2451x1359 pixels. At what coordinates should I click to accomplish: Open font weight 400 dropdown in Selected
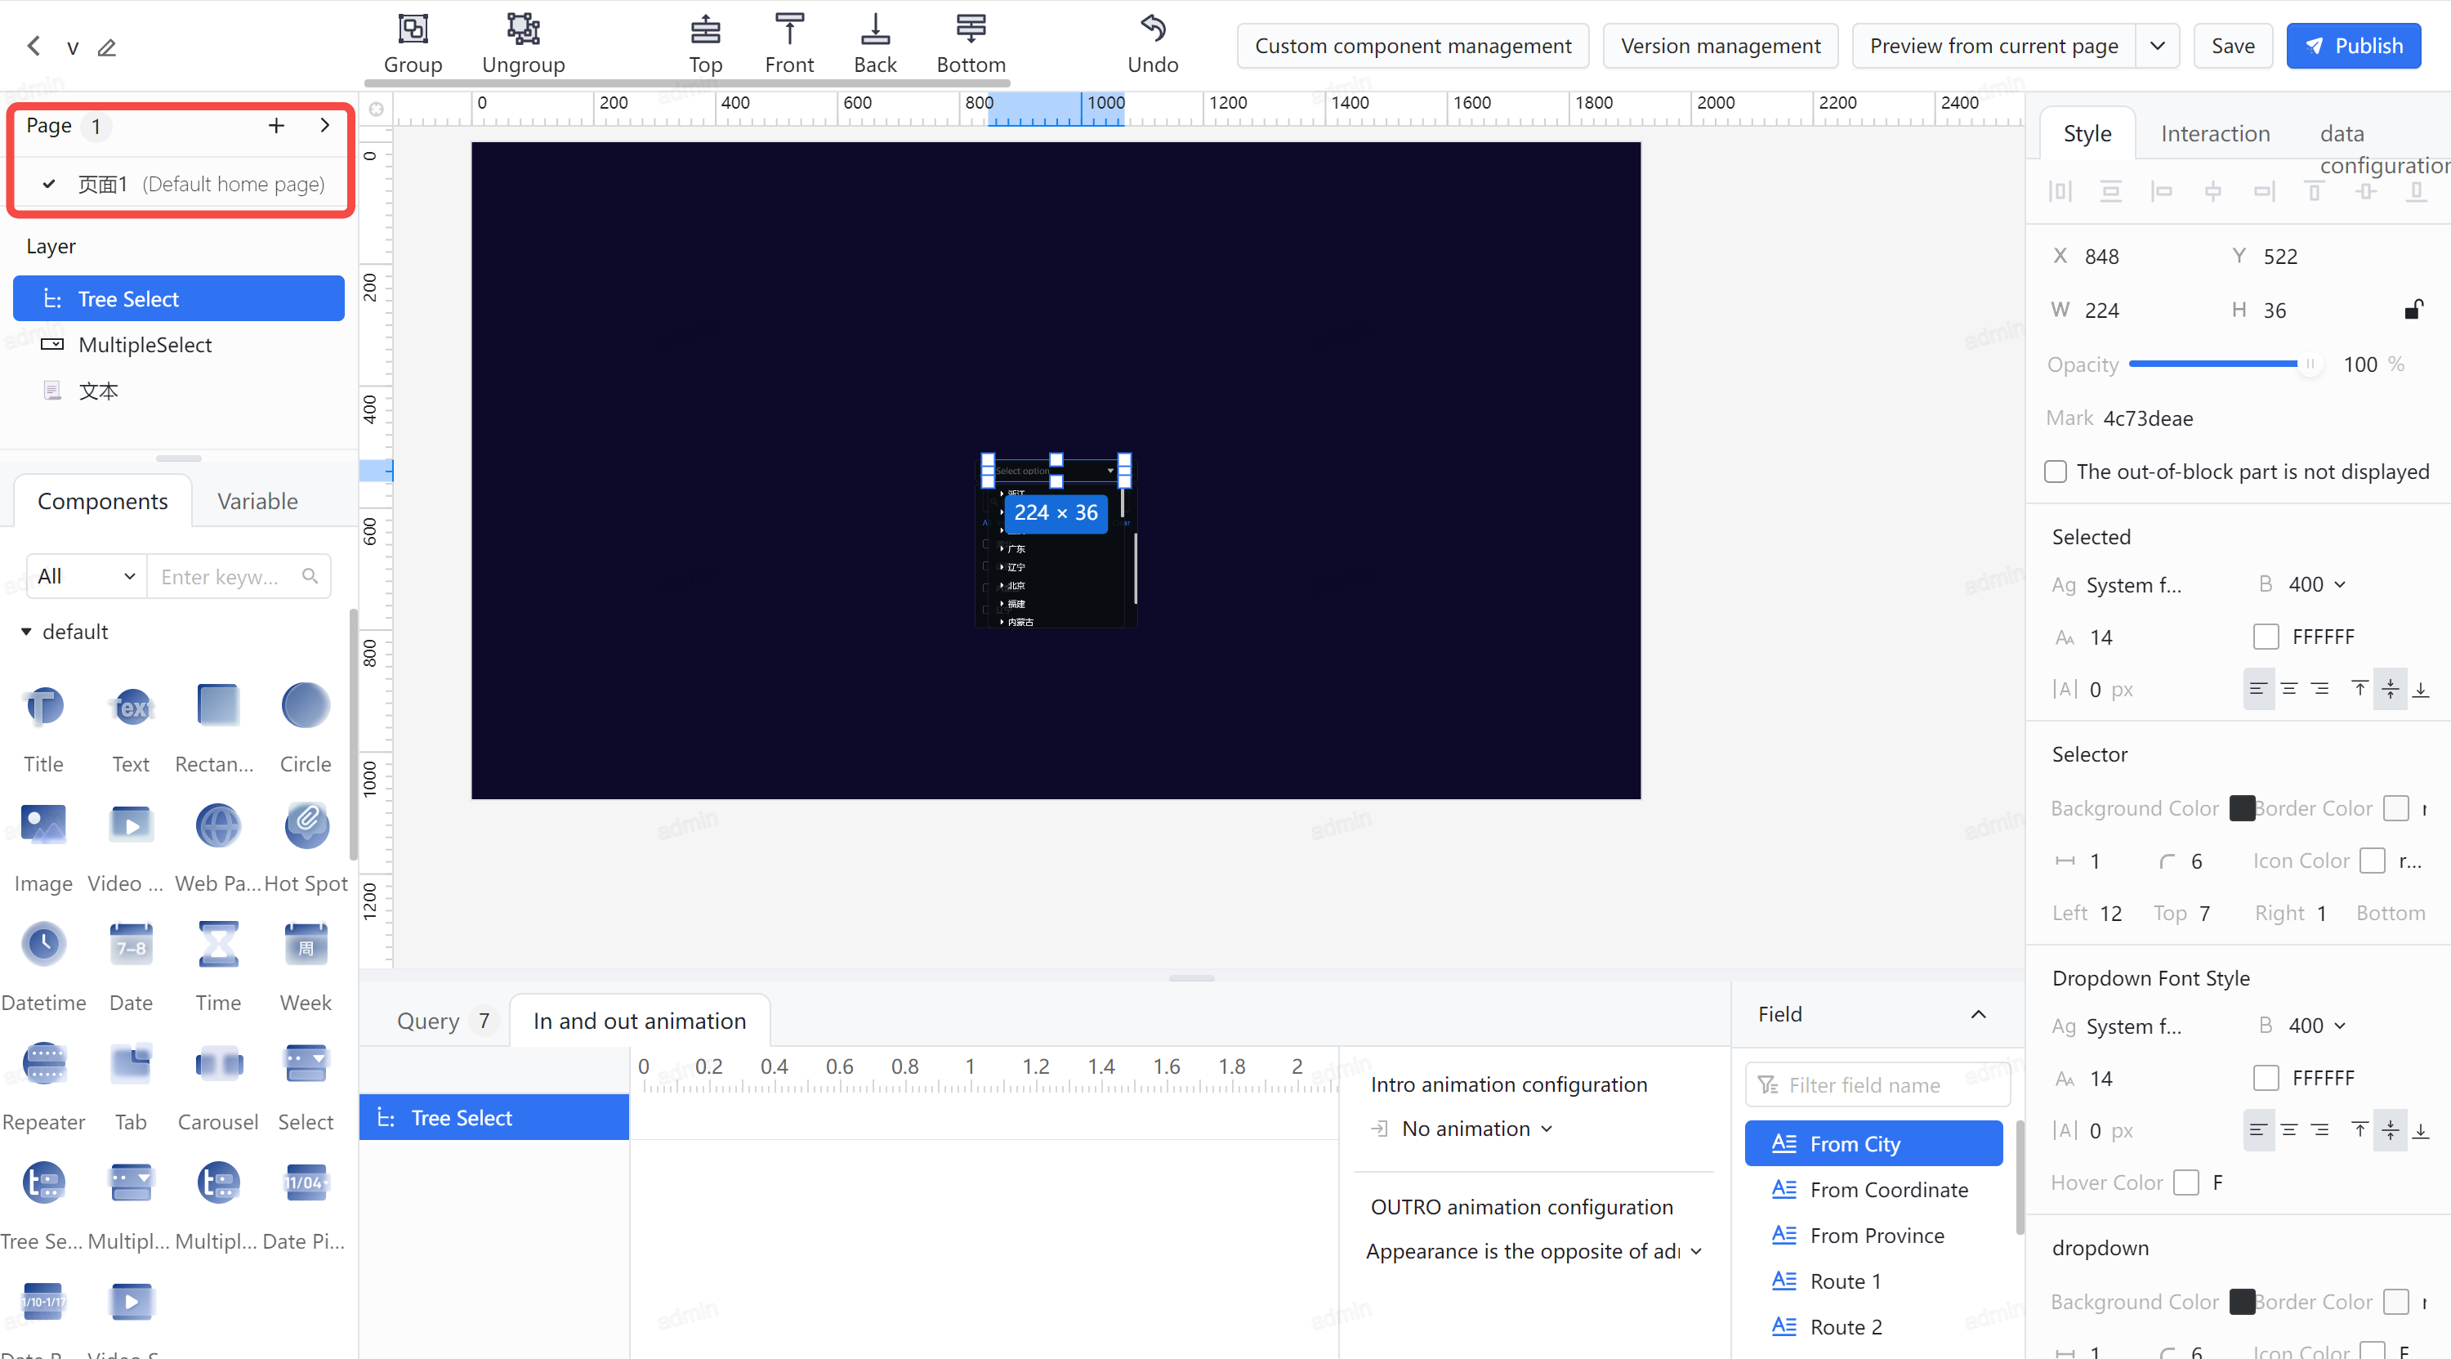point(2317,583)
